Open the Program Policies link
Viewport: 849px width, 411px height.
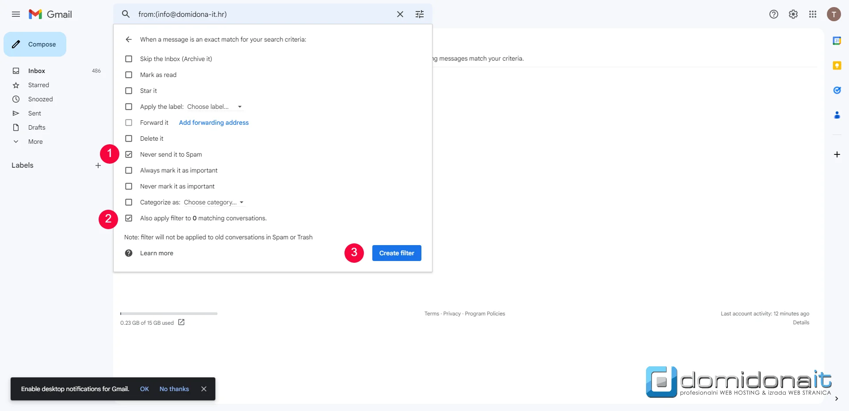(x=485, y=314)
